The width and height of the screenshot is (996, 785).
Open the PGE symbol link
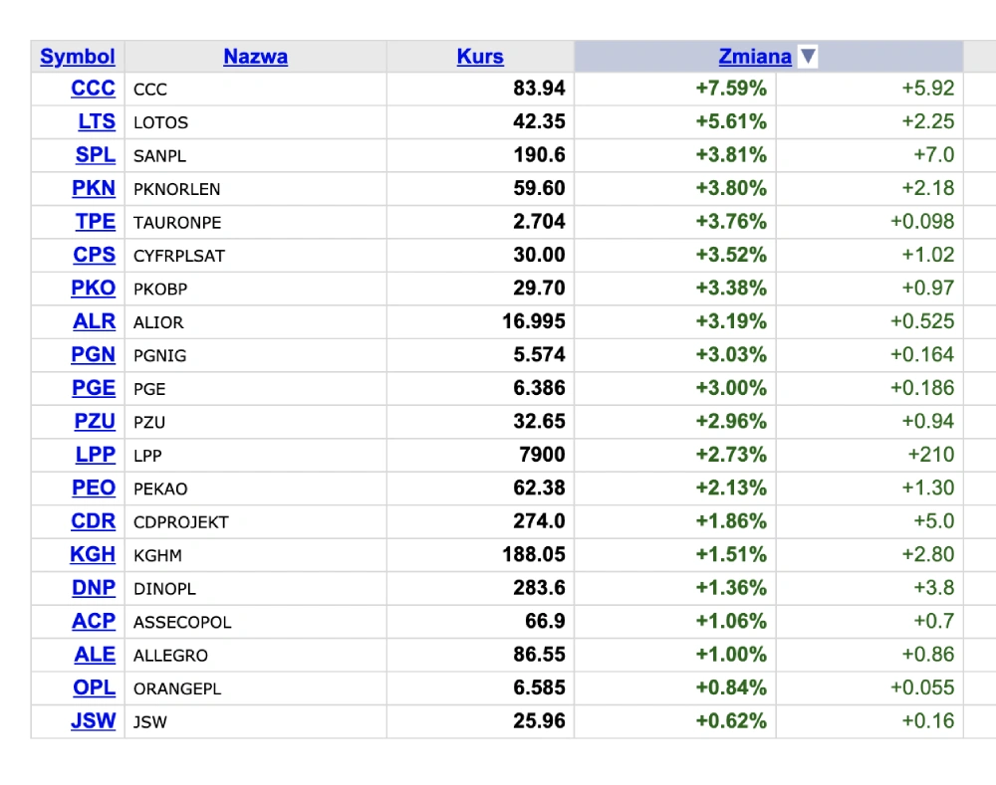[x=94, y=388]
